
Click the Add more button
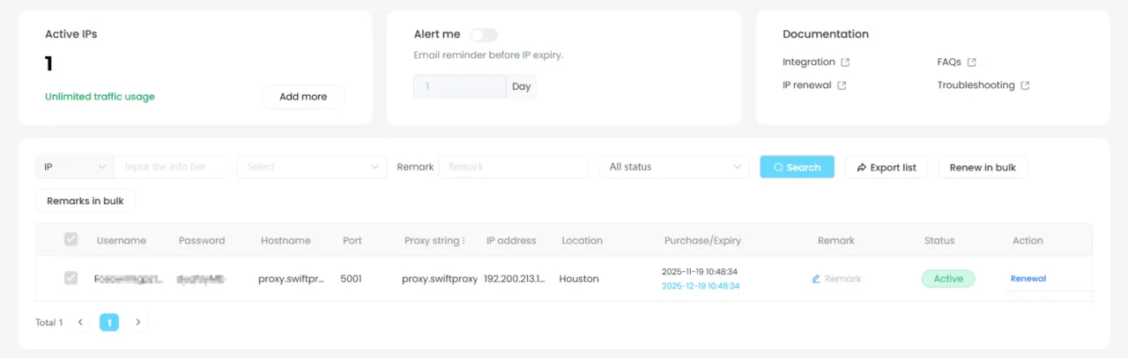303,97
